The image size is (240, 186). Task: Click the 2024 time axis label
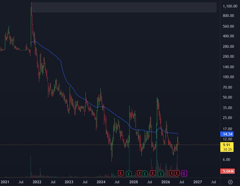coord(101,182)
